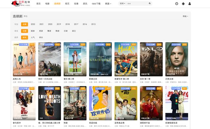Open the Made for Love poster thumbnail
Image resolution: width=210 pixels, height=129 pixels.
75,59
